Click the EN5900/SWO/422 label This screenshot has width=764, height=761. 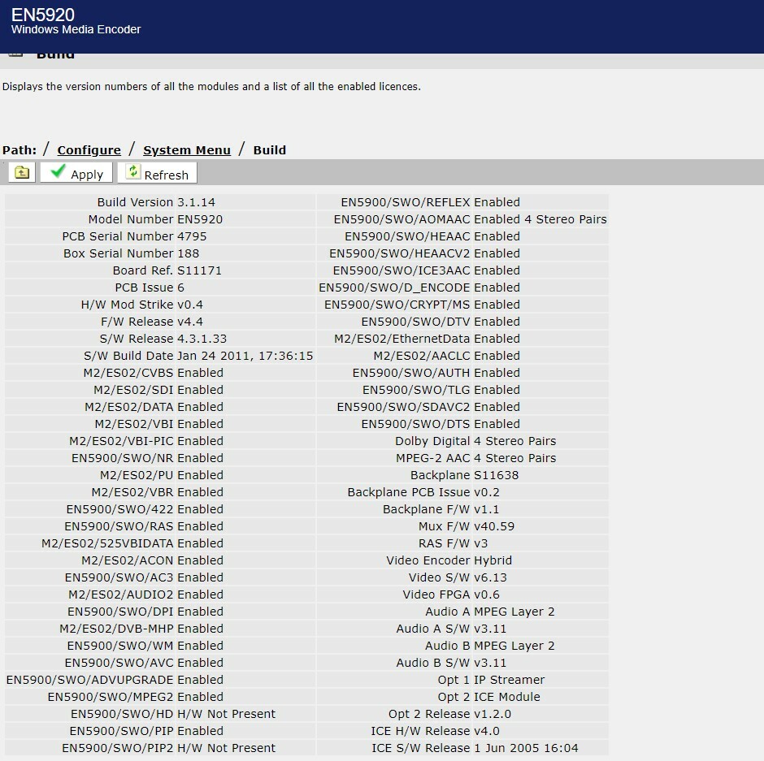pos(119,508)
